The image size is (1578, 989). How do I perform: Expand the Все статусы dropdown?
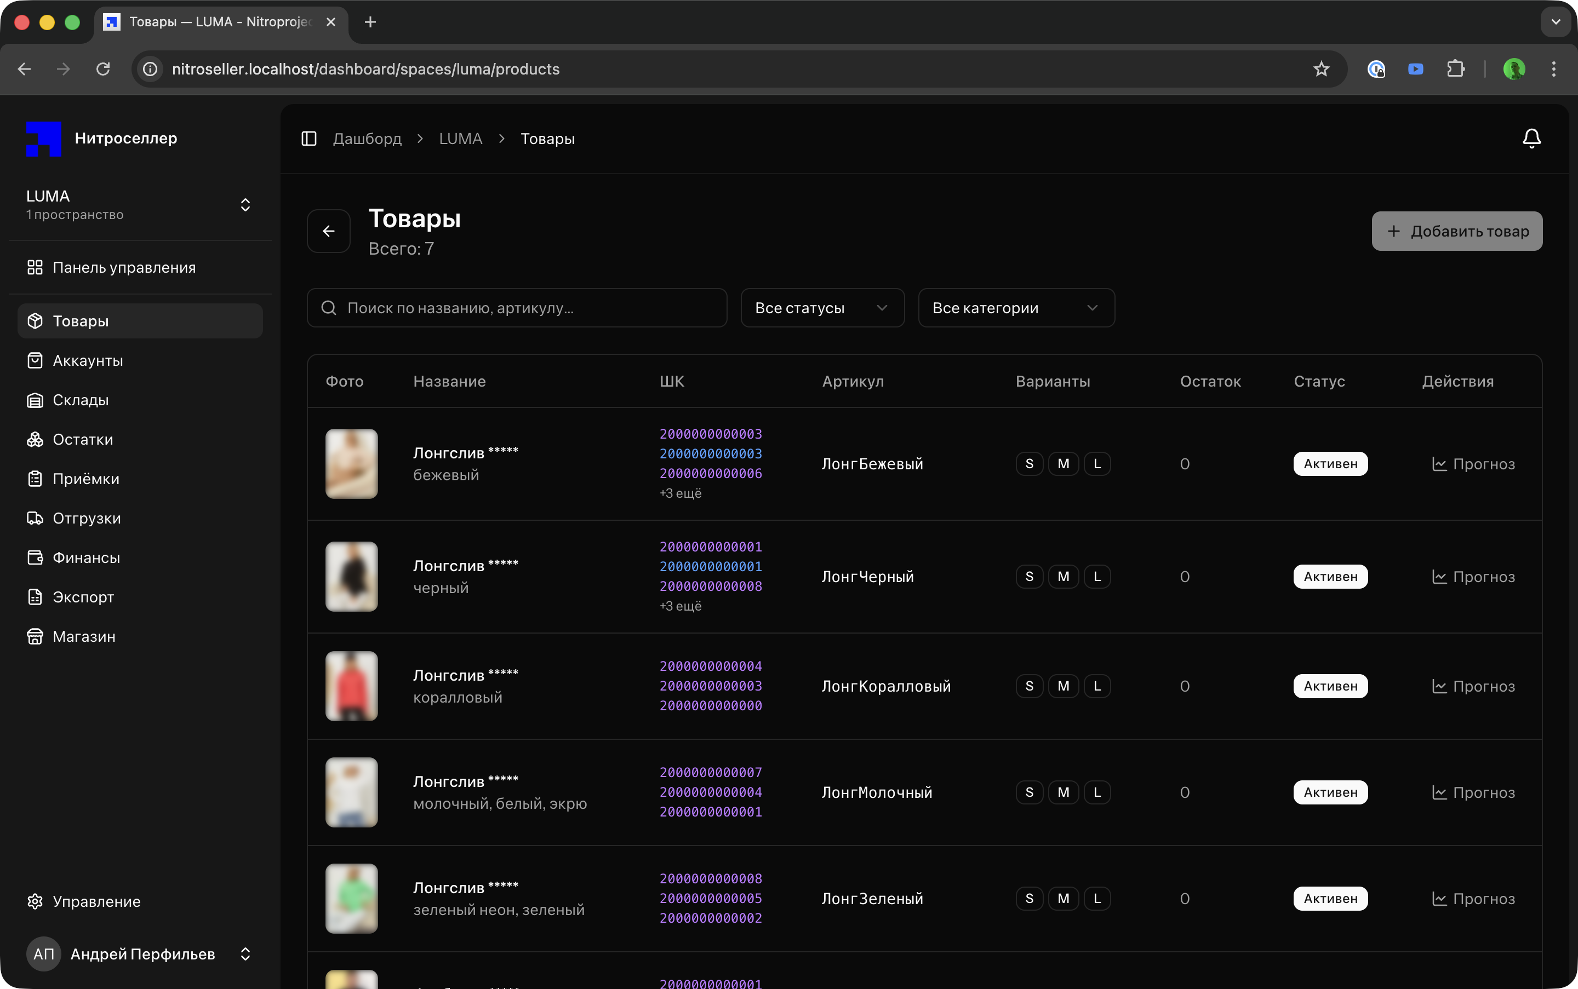pyautogui.click(x=822, y=308)
